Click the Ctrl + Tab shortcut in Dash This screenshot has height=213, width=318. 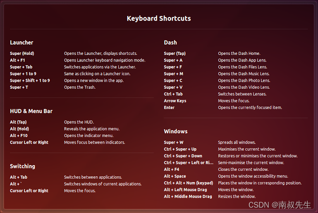173,94
